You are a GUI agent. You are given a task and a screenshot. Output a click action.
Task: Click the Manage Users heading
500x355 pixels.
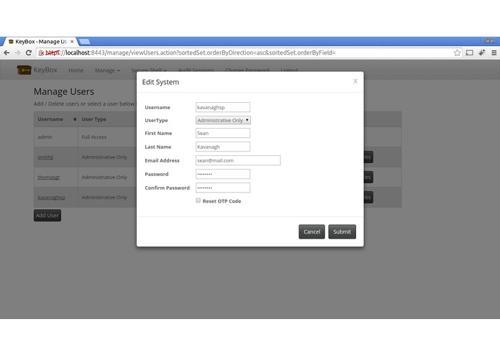coord(64,92)
